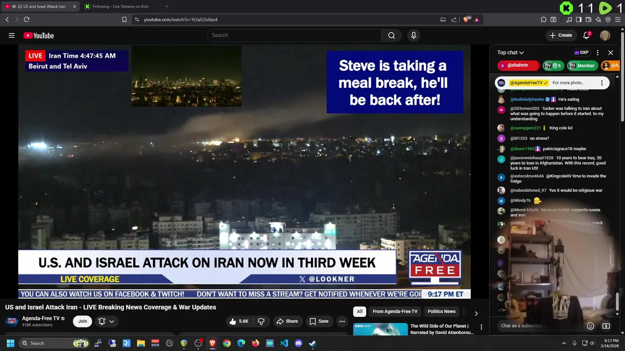625x351 pixels.
Task: Open the browser main hamburger menu
Action: point(618,19)
